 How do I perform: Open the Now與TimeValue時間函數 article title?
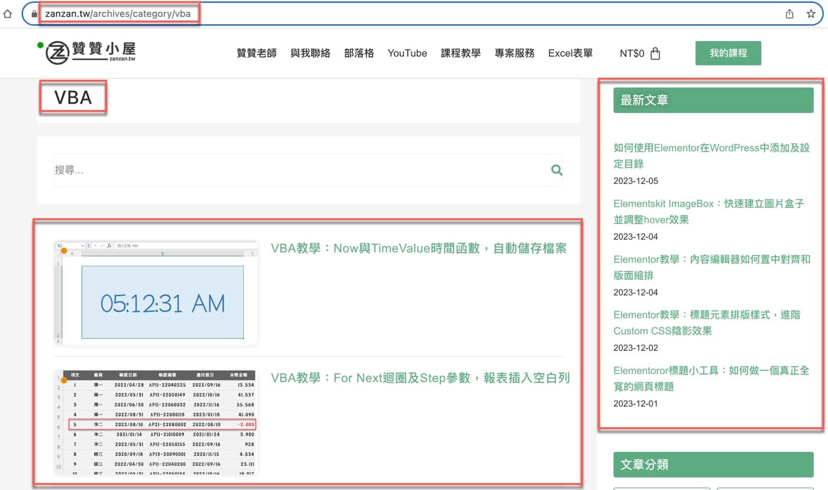coord(419,249)
